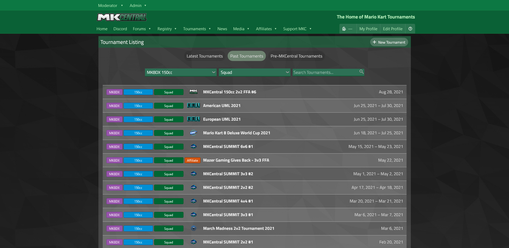Open Mazer Gaming Gives Back - 3v3 FFA
The image size is (509, 248).
(236, 160)
